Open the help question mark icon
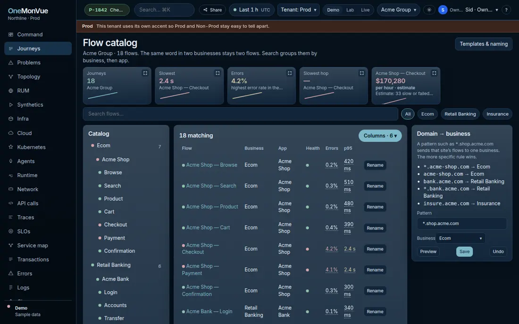 506,10
